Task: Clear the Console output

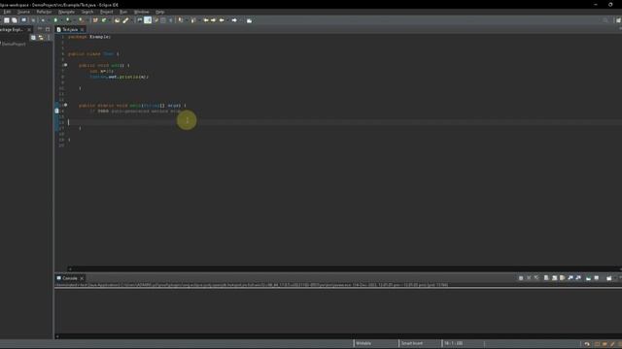Action: click(x=546, y=278)
